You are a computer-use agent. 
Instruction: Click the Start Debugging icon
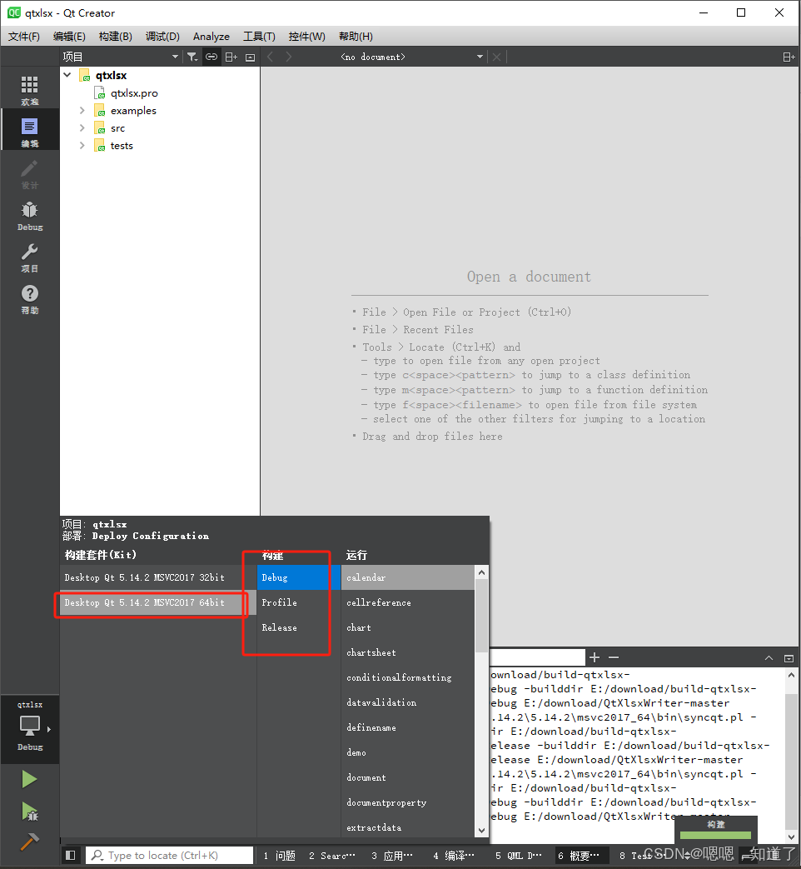click(x=30, y=812)
